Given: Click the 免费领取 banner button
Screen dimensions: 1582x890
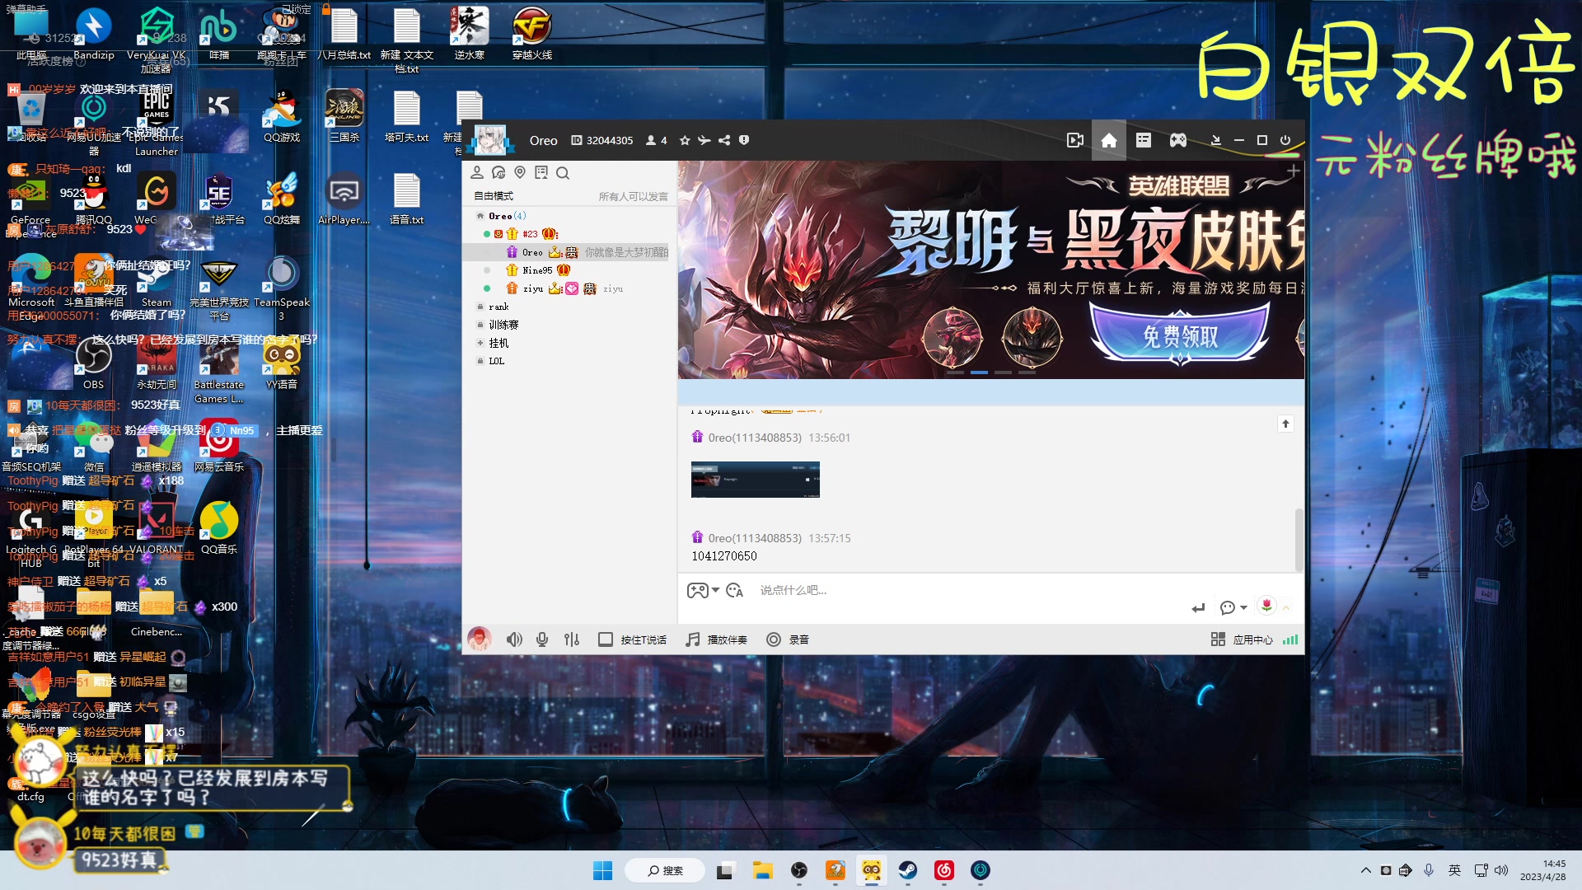Looking at the screenshot, I should (x=1180, y=335).
